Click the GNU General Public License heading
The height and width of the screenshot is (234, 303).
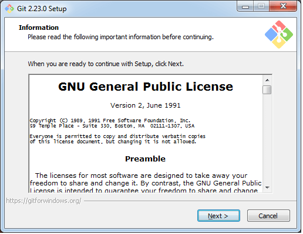146,87
